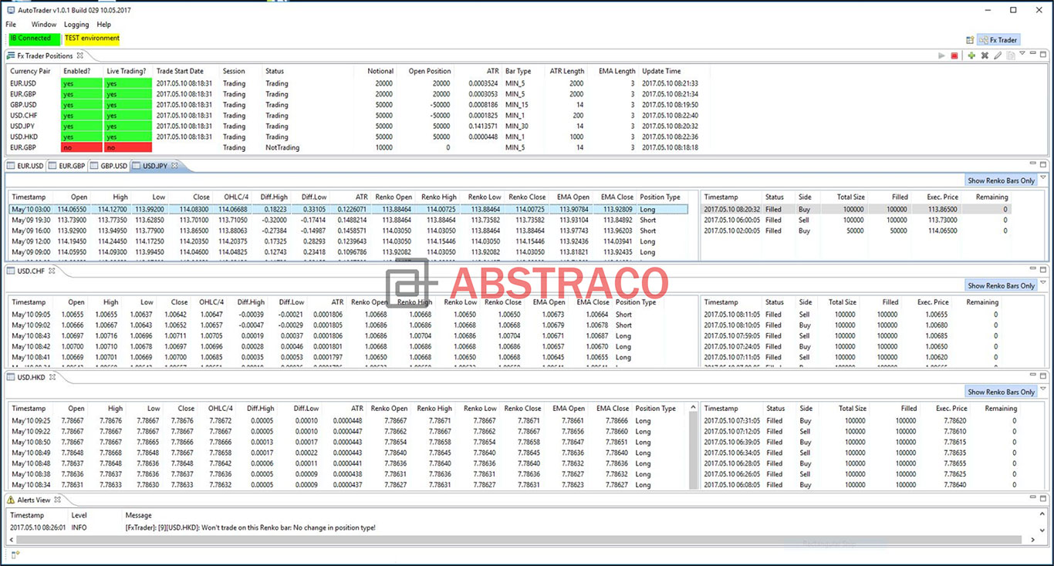The height and width of the screenshot is (566, 1054).
Task: Open a new perspective via the icon beside Fx Trader
Action: pyautogui.click(x=970, y=39)
